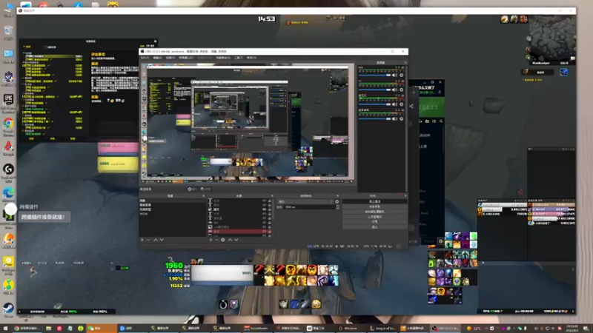
Task: Click the game minimap in top-right corner
Action: click(x=552, y=38)
